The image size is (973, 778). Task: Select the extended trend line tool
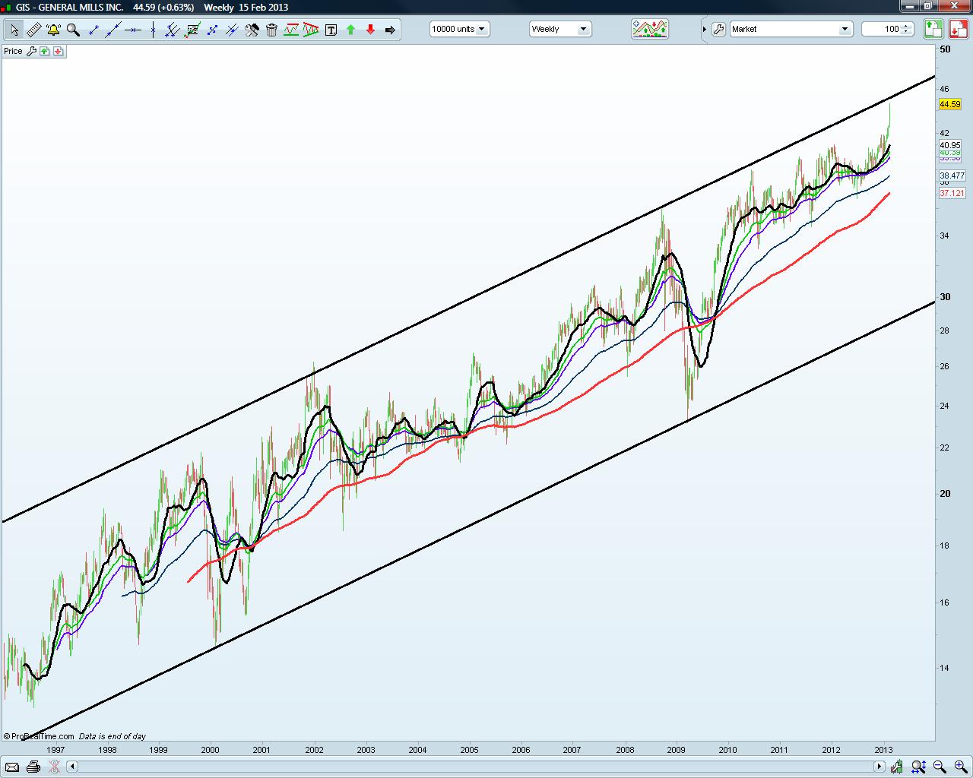[113, 30]
